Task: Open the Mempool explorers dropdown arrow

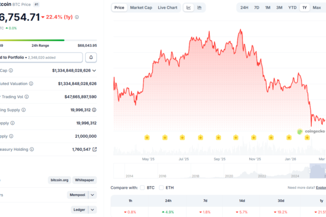Action: (92, 194)
